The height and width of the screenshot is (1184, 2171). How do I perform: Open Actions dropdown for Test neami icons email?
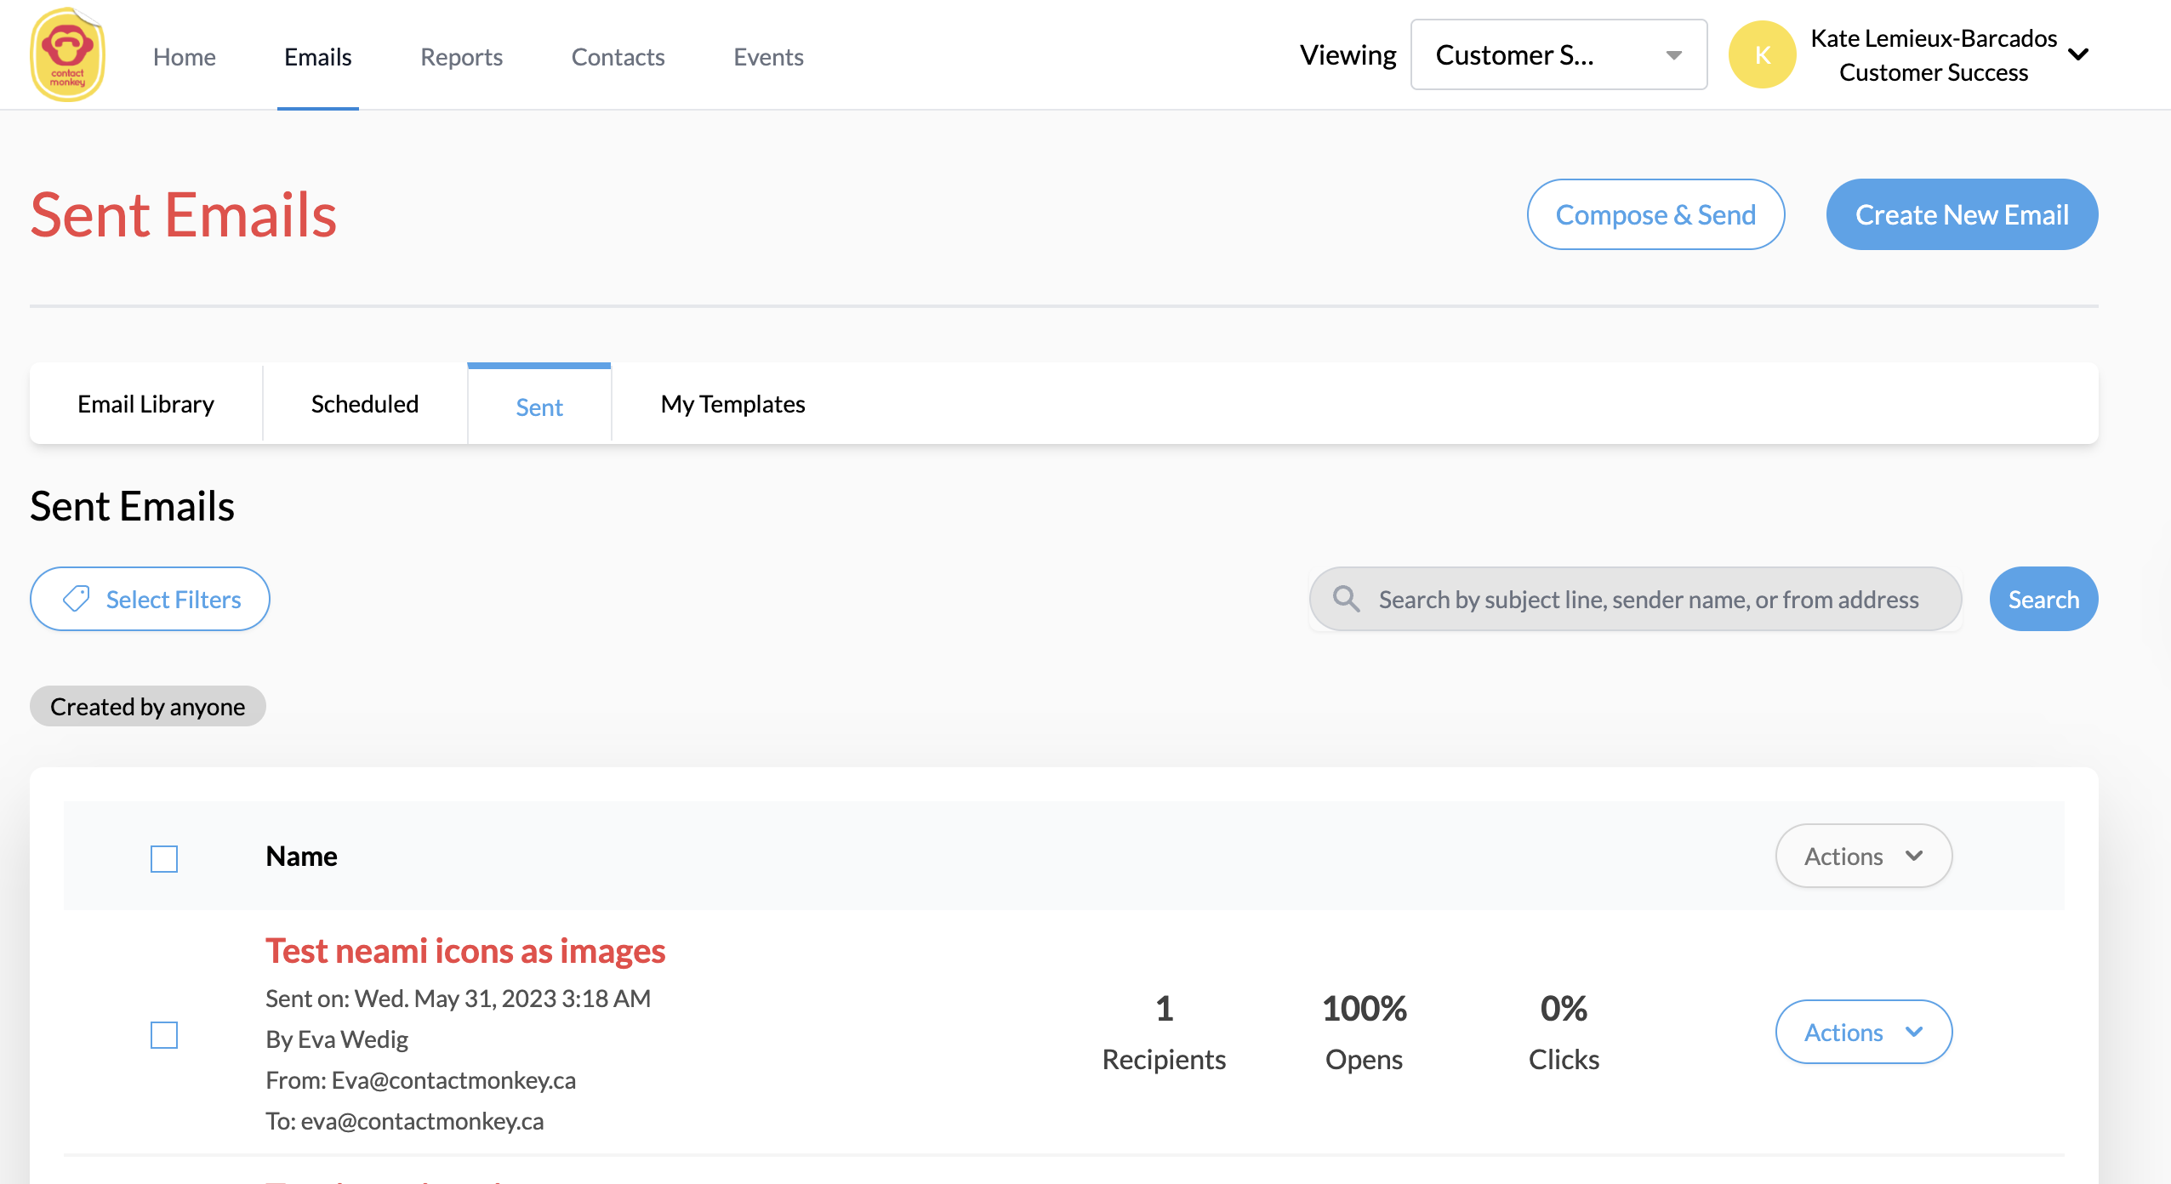(x=1864, y=1032)
